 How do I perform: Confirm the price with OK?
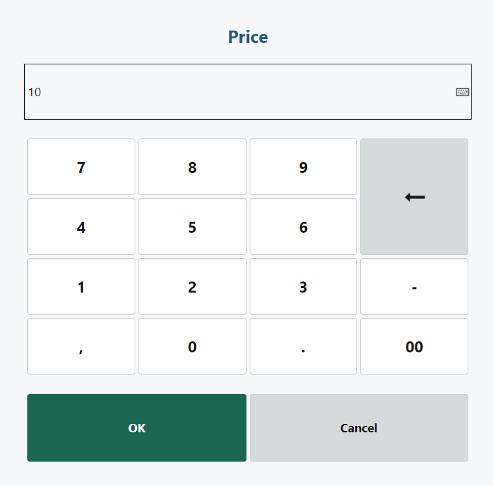point(137,428)
